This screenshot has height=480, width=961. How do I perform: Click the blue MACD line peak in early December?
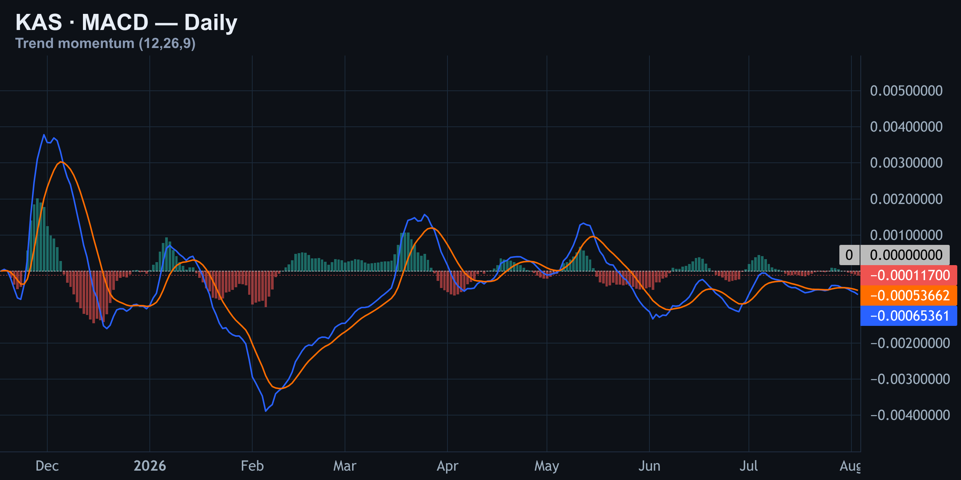click(x=44, y=135)
